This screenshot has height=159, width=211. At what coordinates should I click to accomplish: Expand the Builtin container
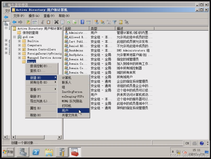19,41
